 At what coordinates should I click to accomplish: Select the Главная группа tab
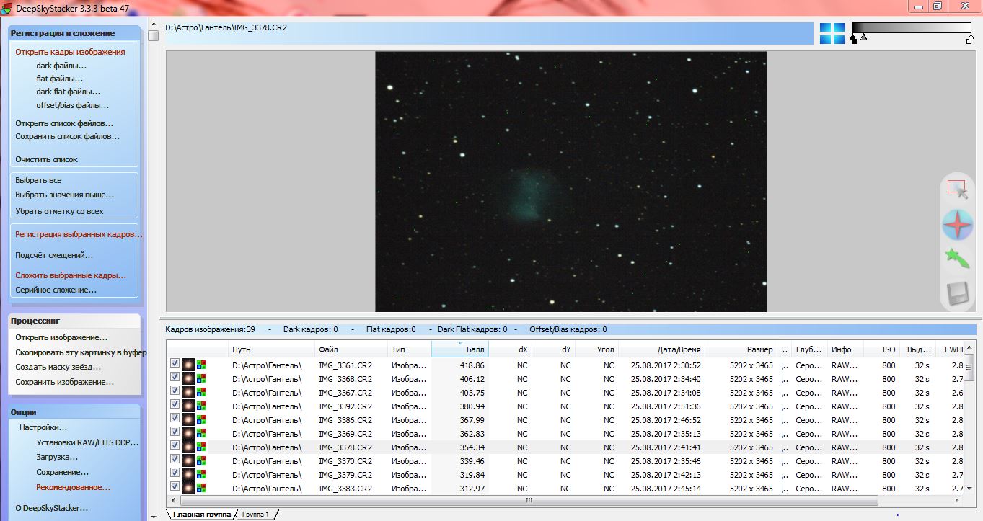coord(202,515)
